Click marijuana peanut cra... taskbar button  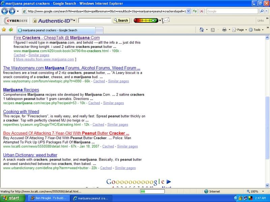tap(91, 198)
